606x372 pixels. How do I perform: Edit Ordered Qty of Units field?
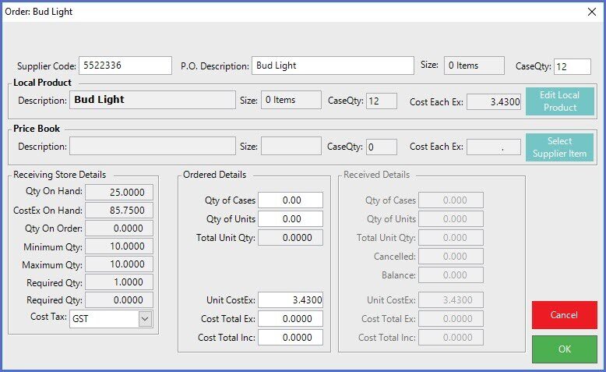(291, 218)
